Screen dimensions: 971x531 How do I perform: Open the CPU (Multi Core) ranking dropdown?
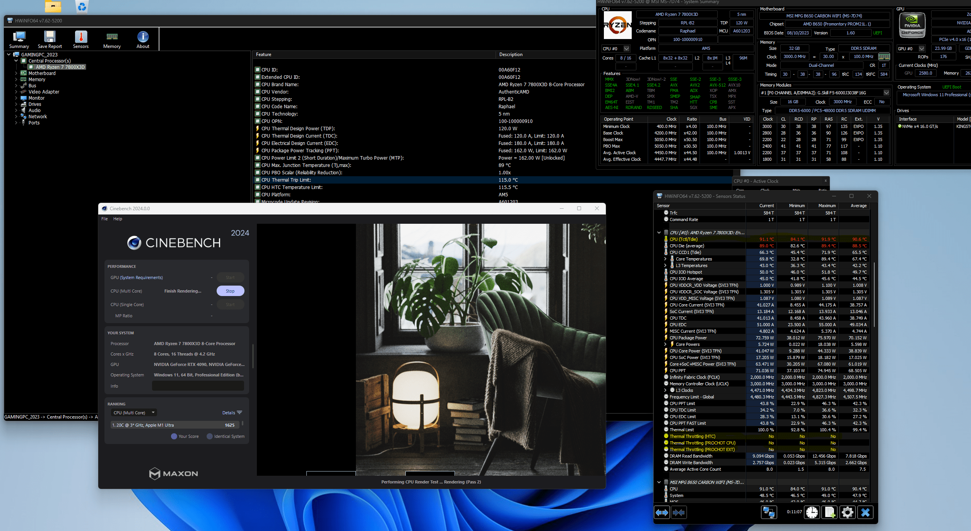[x=134, y=413]
